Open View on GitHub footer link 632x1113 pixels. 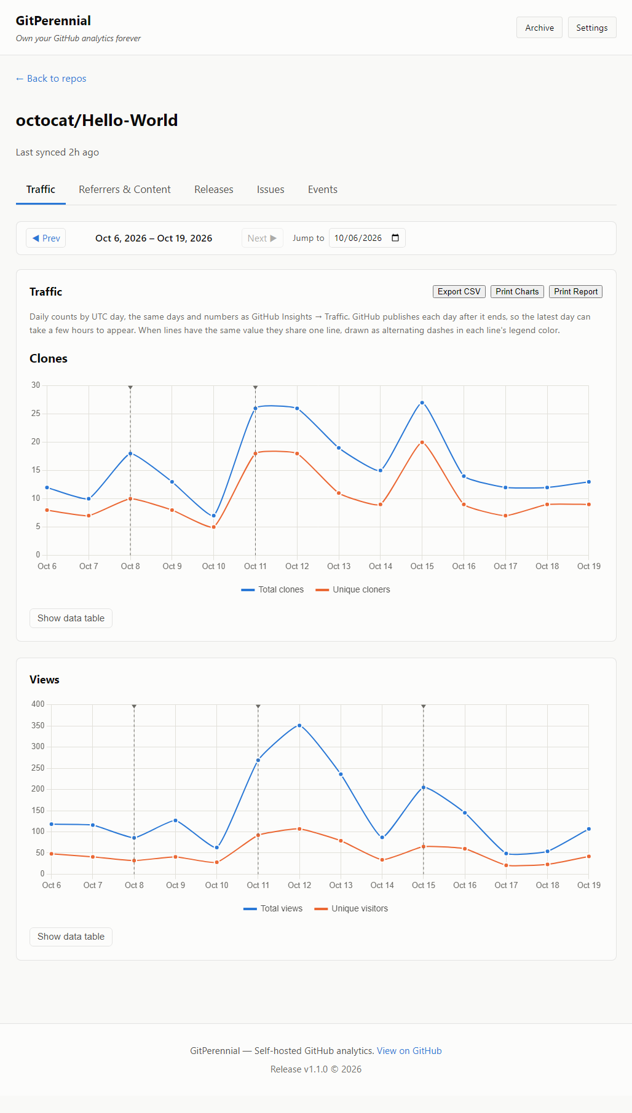409,1051
